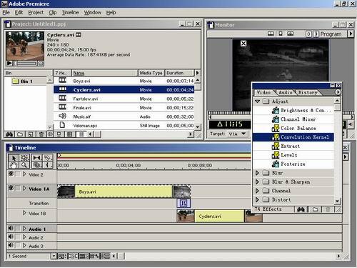357x268 pixels.
Task: Select the Rolling Edit tool in Timeline
Action: pos(37,157)
